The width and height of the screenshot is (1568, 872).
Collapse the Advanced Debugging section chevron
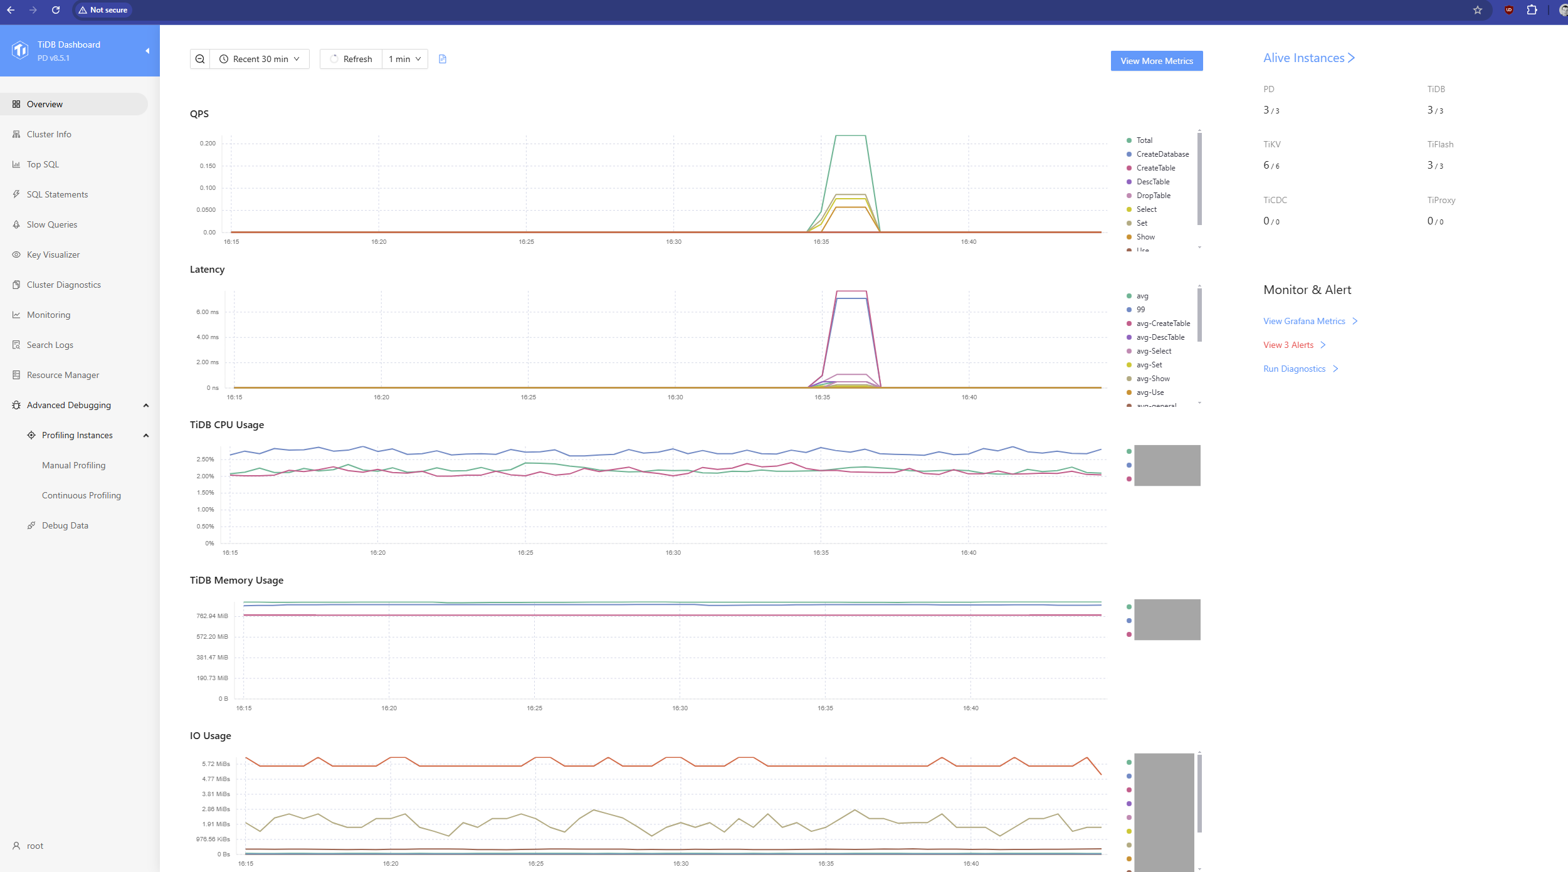pos(146,405)
